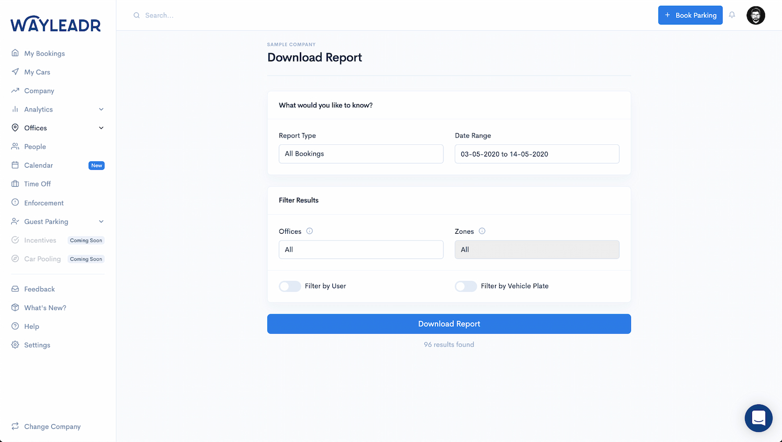Click the notification bell icon
Image resolution: width=782 pixels, height=442 pixels.
click(x=732, y=15)
